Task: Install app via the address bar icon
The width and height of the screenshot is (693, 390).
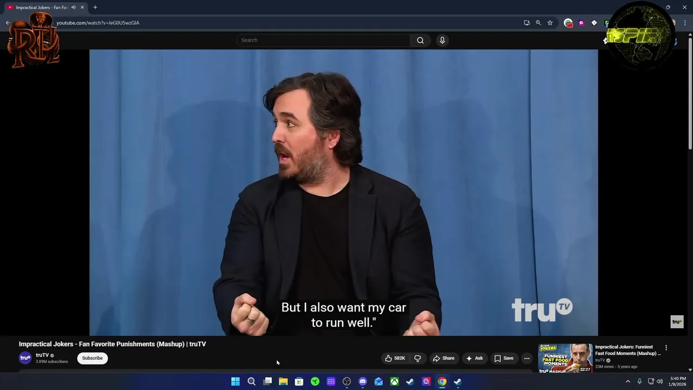Action: pyautogui.click(x=526, y=23)
